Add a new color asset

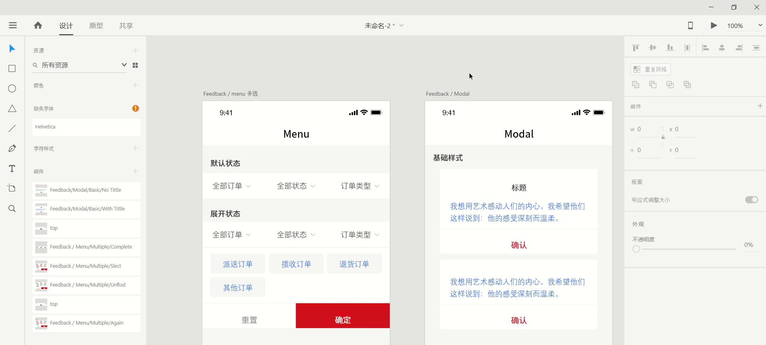(x=135, y=85)
